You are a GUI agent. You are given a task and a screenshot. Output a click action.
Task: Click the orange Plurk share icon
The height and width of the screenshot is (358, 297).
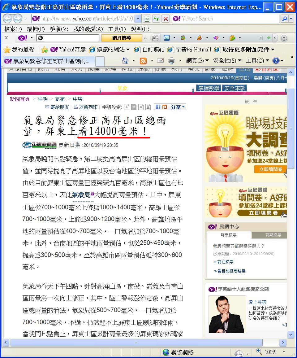point(165,107)
